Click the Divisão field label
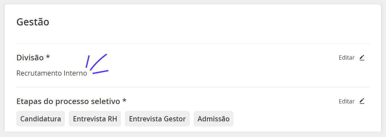 coord(31,58)
